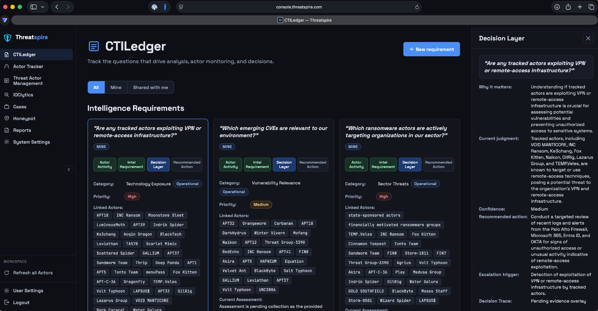Click the Threatspire shield logo
This screenshot has width=598, height=311.
[7, 38]
